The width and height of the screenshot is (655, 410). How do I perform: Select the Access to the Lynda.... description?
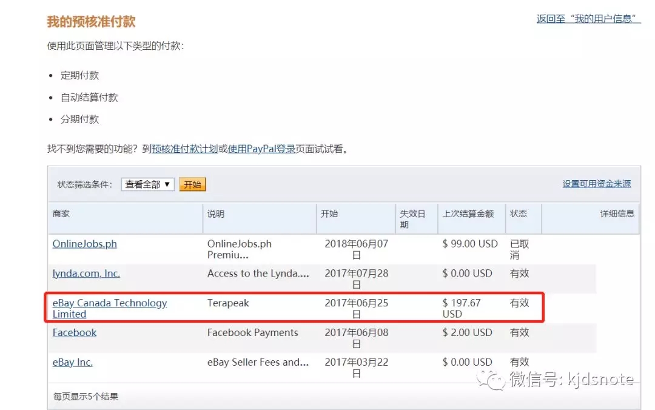(x=258, y=274)
